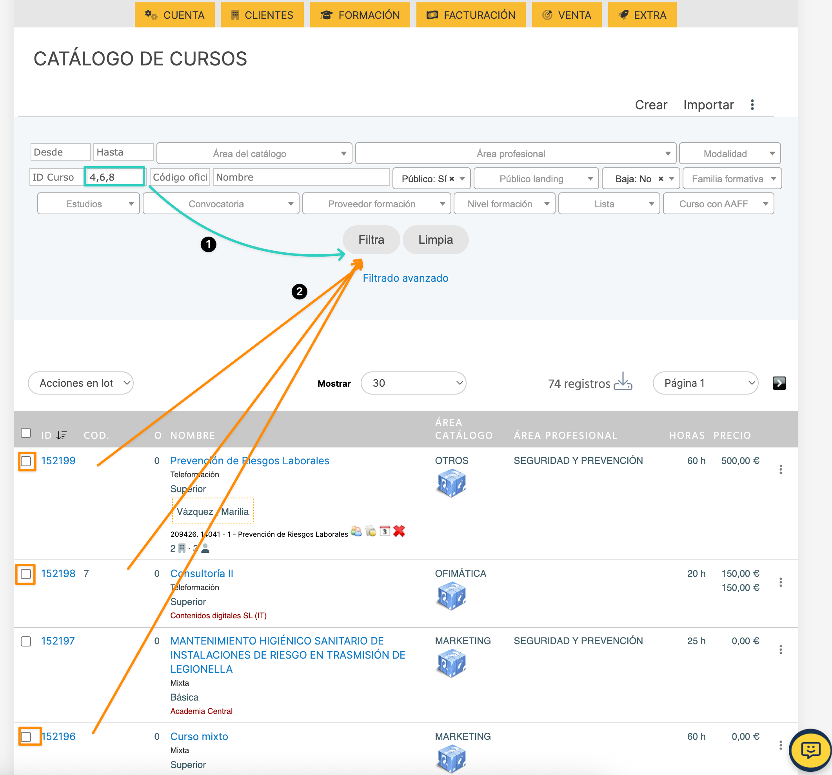Open the Acciones en lot dropdown
832x775 pixels.
coord(80,383)
